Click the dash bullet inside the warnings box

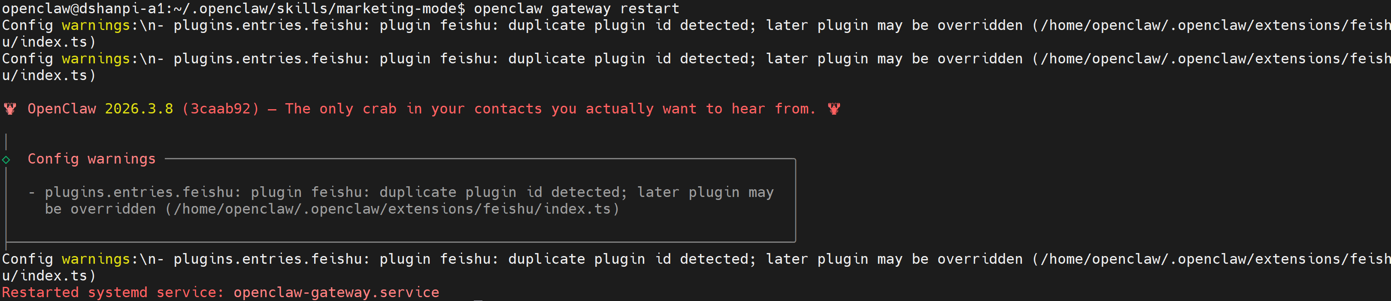click(x=32, y=192)
